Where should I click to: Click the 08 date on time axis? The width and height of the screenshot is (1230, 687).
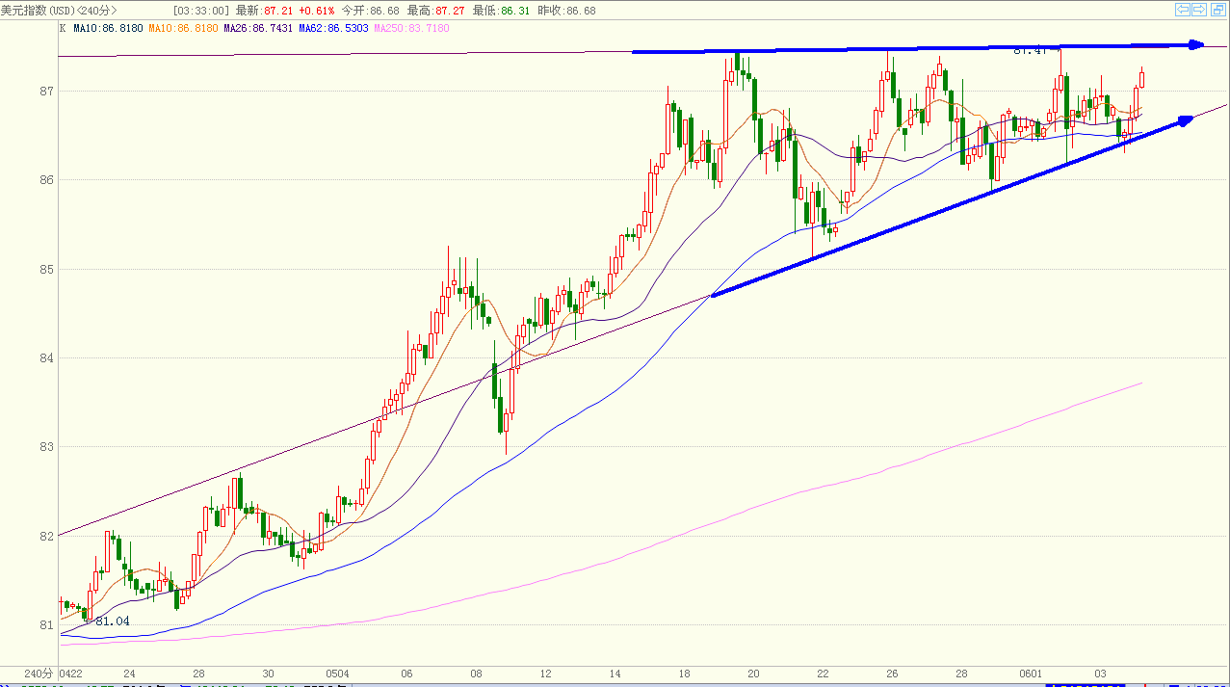476,673
